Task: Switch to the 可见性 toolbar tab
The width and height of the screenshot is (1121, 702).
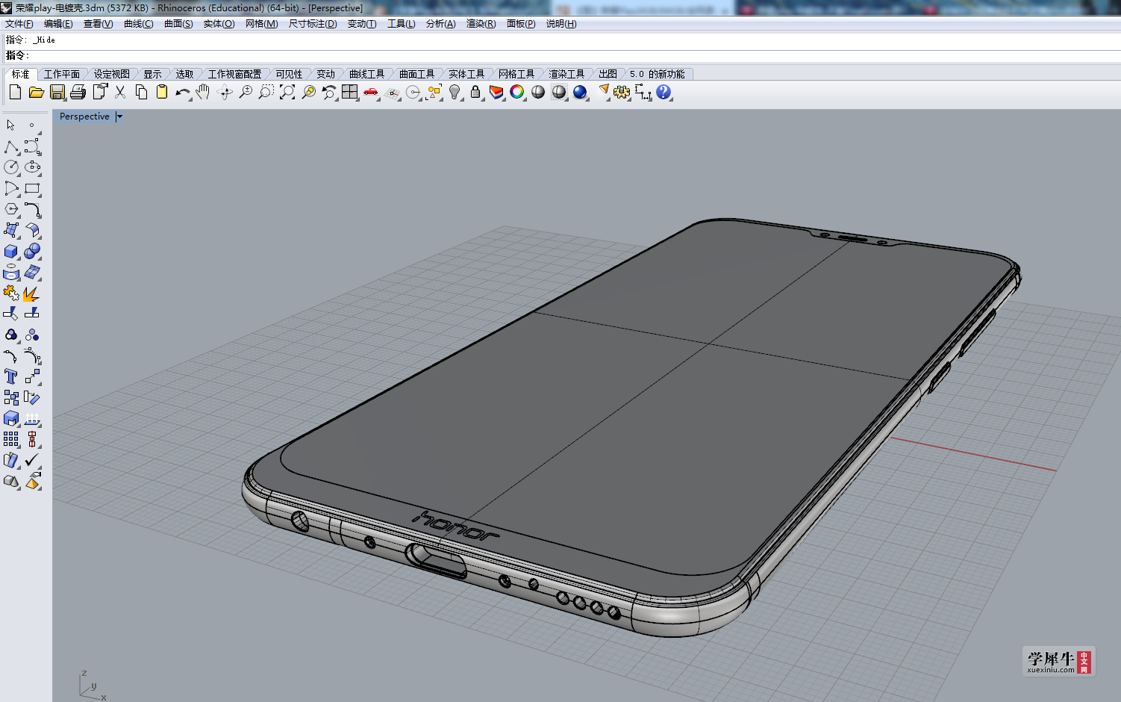Action: point(290,74)
